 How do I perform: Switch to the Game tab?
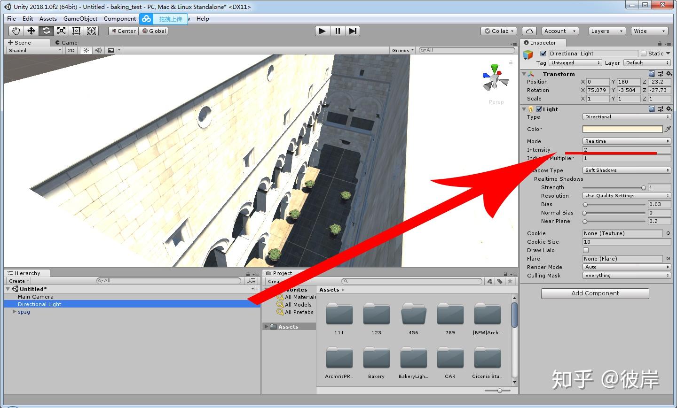tap(66, 42)
